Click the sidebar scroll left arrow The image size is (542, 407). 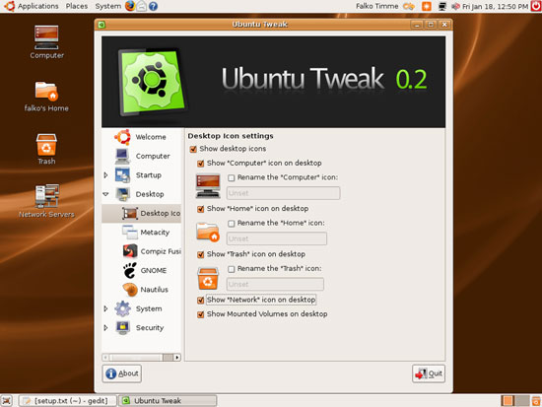(x=105, y=357)
